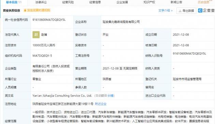Open the 基本信息 tab
Screen dimensions: 215x124
[x=14, y=2]
